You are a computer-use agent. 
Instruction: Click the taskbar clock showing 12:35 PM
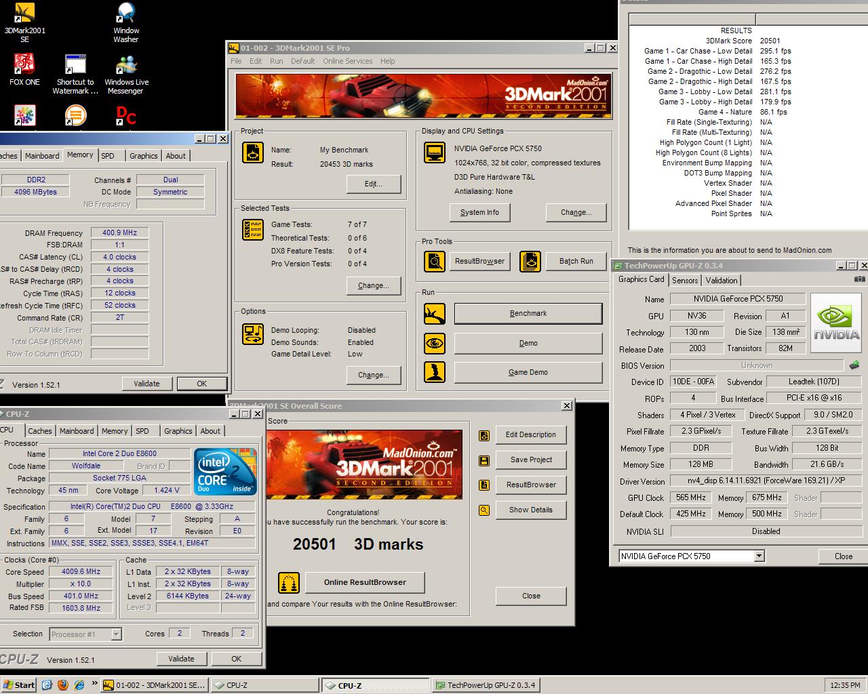tap(845, 685)
